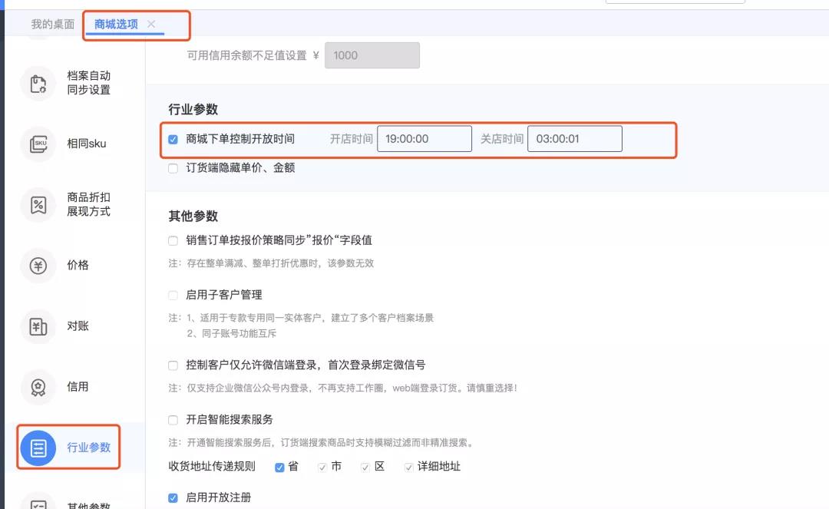Image resolution: width=829 pixels, height=509 pixels.
Task: Close the 商城选项 tab
Action: point(152,24)
